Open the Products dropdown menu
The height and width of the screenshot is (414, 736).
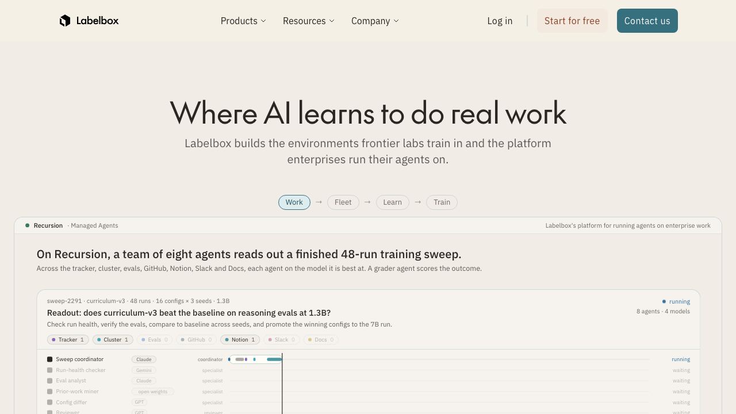point(243,21)
